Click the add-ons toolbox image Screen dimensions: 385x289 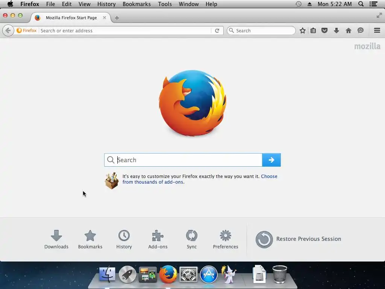[112, 180]
